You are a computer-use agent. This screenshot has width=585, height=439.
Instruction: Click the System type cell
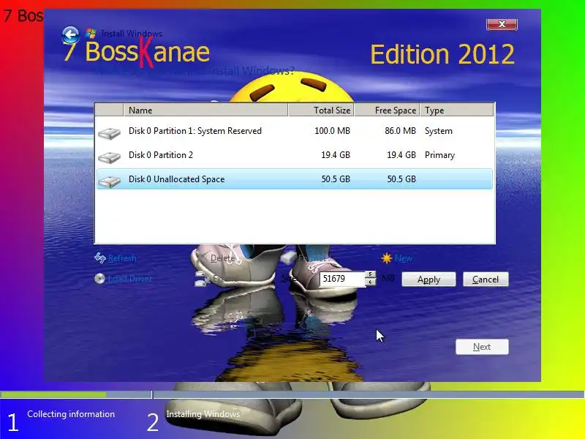(x=438, y=131)
